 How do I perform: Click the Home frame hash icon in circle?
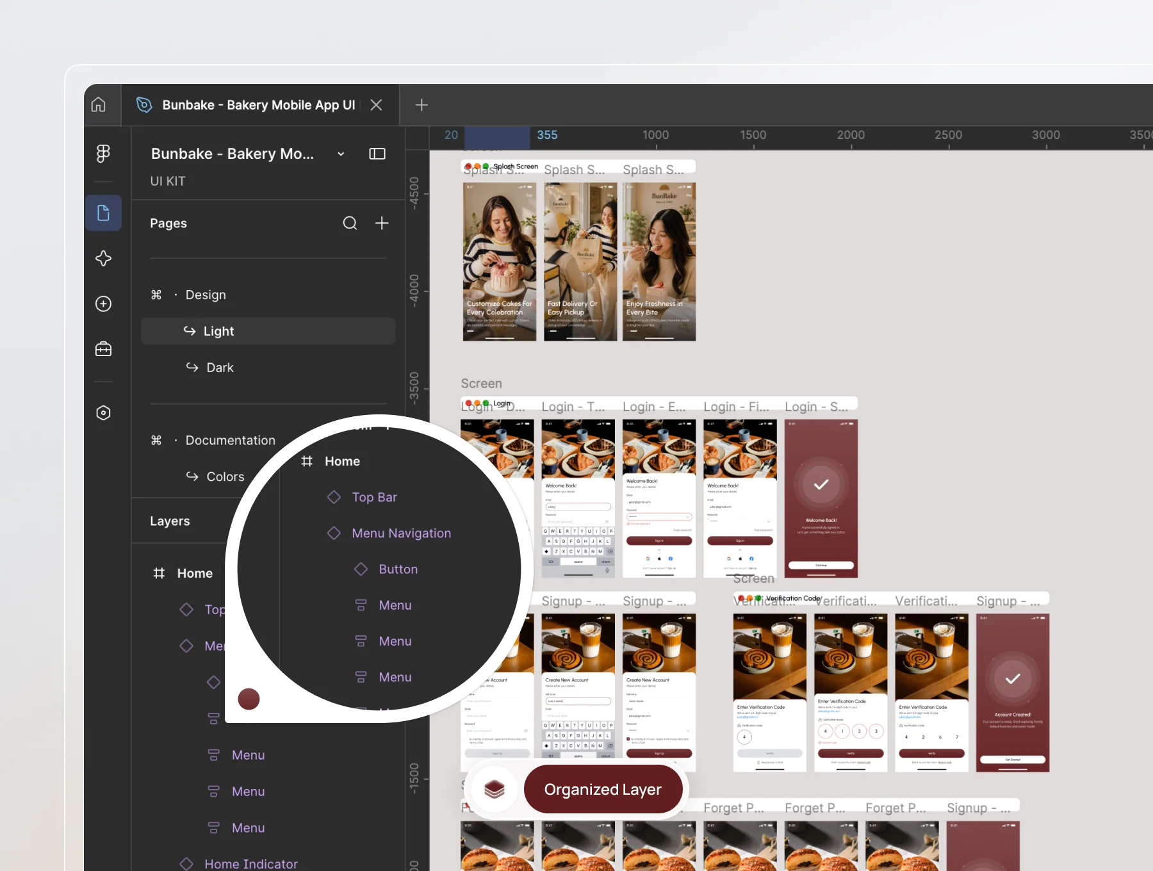coord(307,461)
